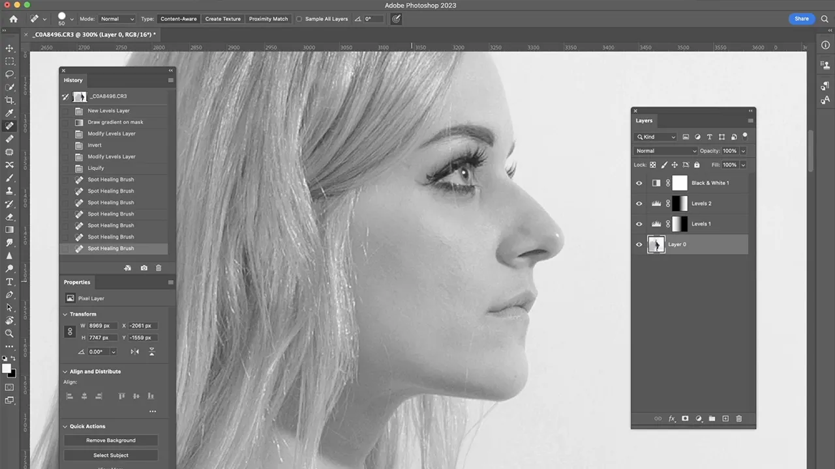Add a layer style (fx)
This screenshot has height=469, width=835.
click(672, 419)
